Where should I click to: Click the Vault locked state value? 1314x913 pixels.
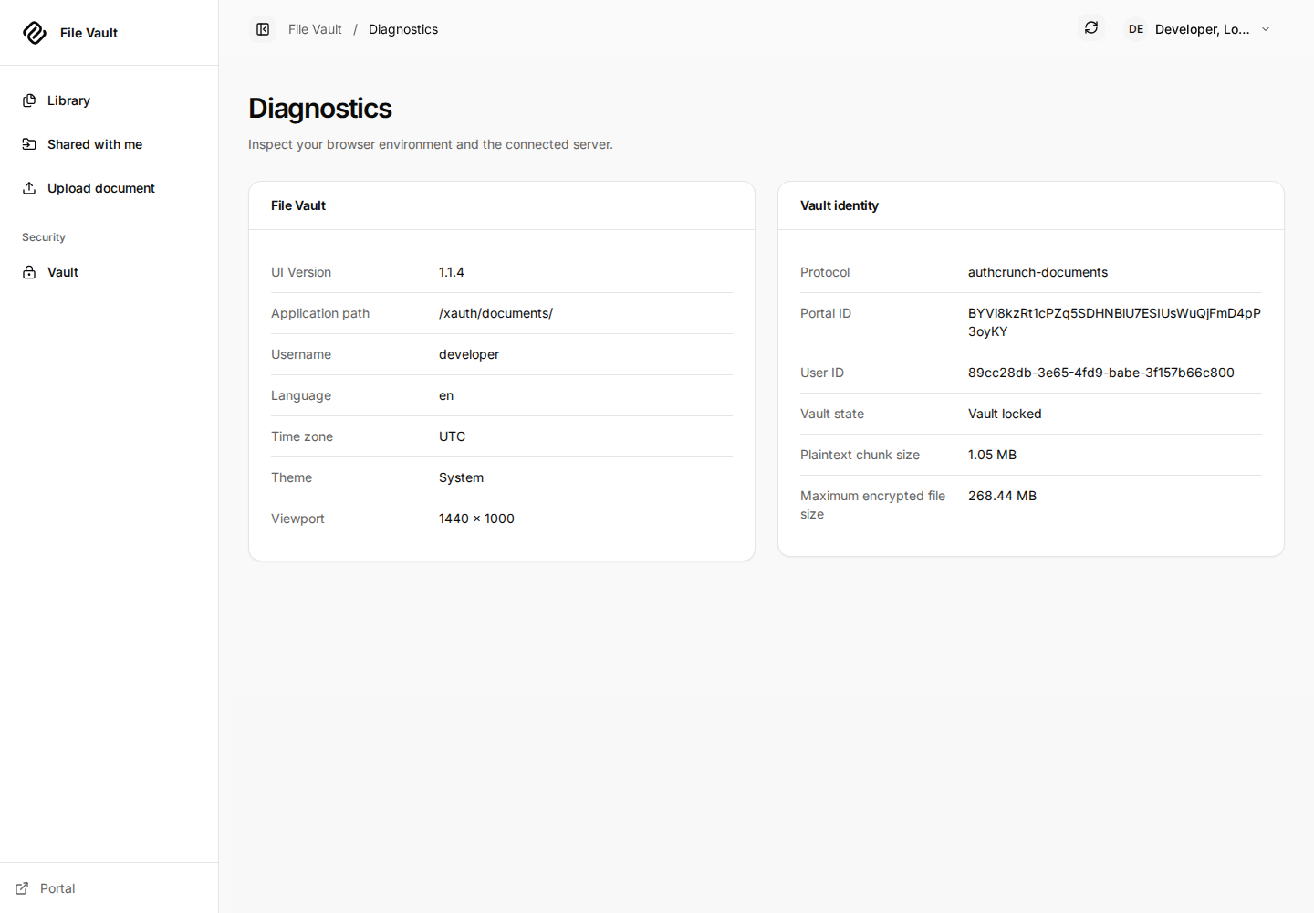(1005, 414)
